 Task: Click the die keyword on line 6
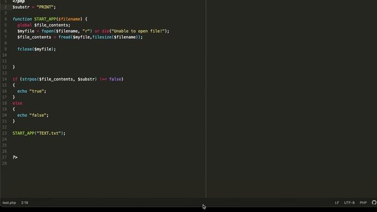(x=105, y=31)
